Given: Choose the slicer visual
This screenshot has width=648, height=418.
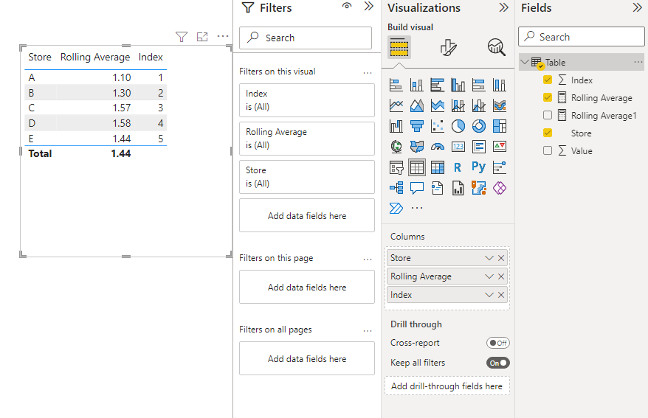Looking at the screenshot, I should (x=396, y=167).
